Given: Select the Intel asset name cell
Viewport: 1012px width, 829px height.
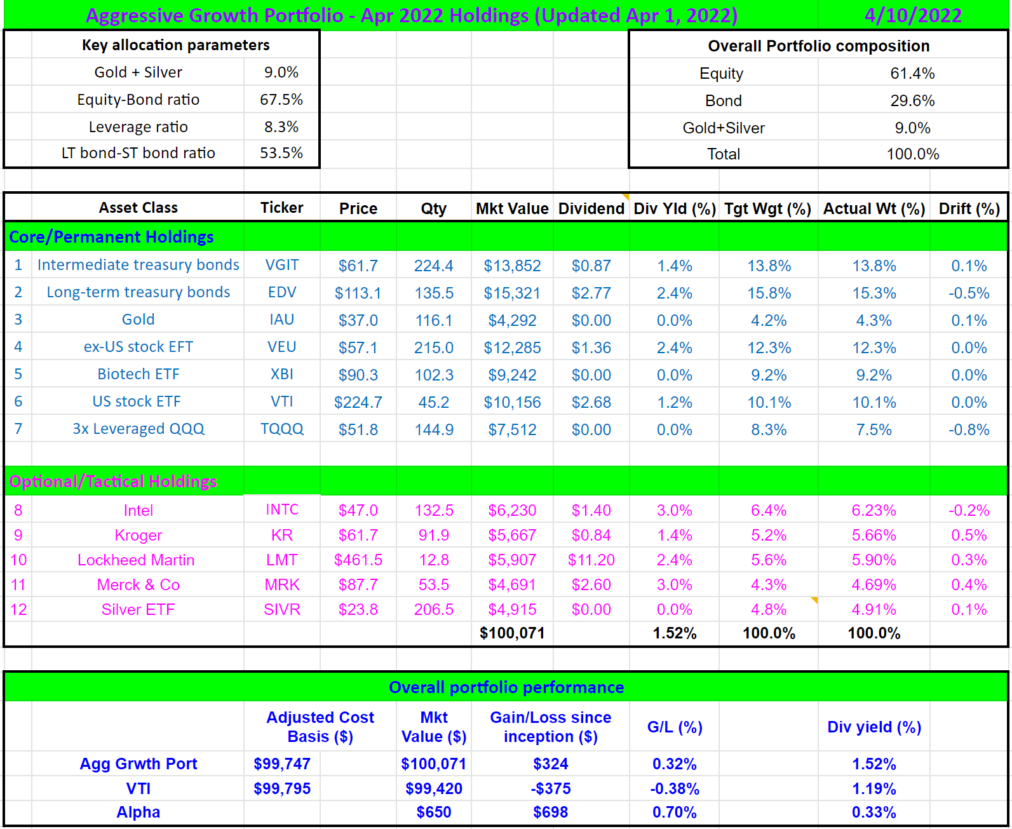Looking at the screenshot, I should [x=138, y=511].
